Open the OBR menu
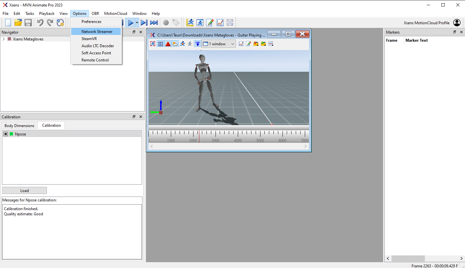Image resolution: width=465 pixels, height=268 pixels. click(x=95, y=14)
